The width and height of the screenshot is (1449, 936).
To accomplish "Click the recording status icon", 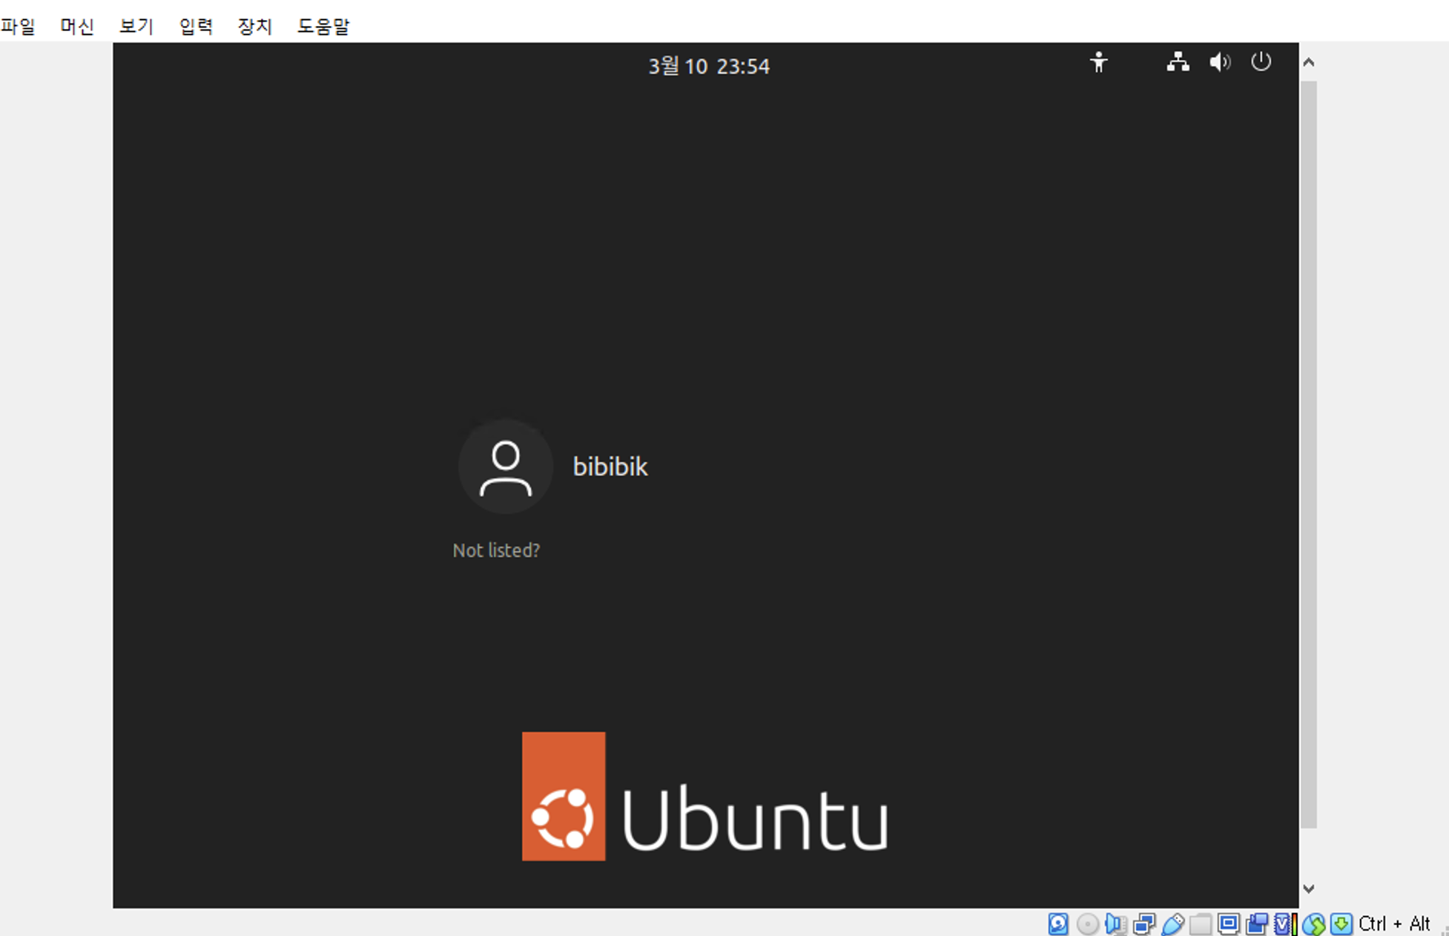I will pos(1257,923).
